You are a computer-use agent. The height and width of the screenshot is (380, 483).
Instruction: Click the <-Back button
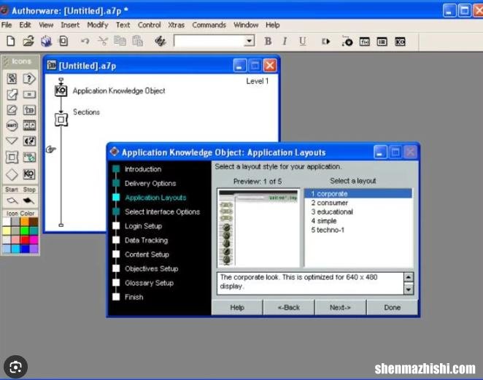pos(289,307)
